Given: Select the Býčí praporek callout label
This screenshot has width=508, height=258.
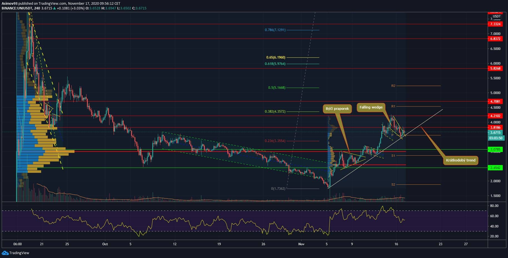Looking at the screenshot, I should coord(337,108).
